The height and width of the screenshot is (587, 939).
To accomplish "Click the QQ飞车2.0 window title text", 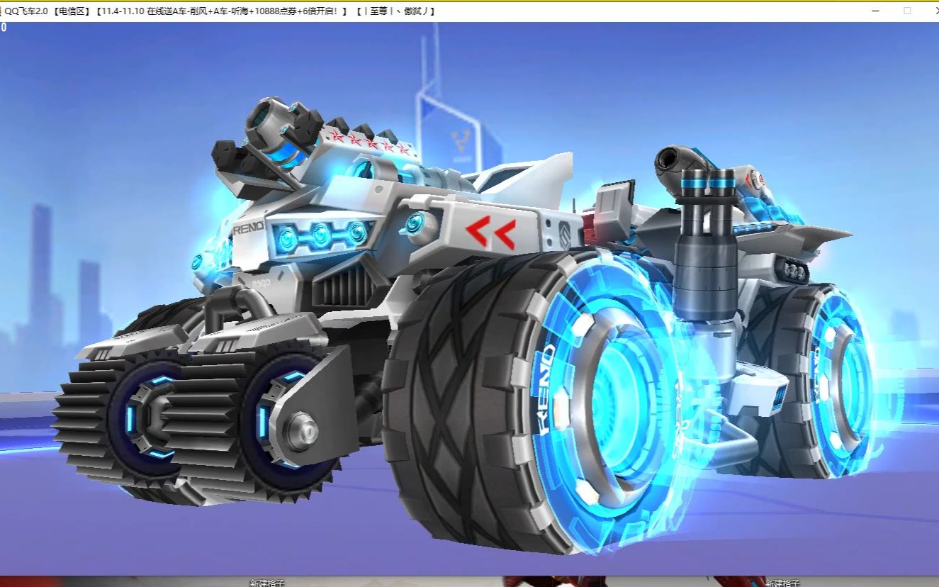I will pos(220,11).
